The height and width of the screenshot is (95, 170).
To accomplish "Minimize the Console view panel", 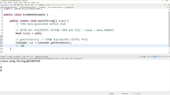I will click(168, 56).
